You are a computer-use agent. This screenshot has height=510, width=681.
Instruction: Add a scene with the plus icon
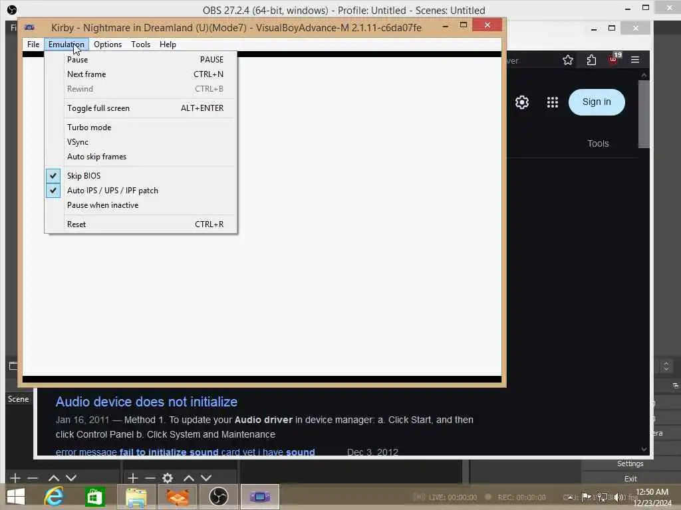pos(15,478)
